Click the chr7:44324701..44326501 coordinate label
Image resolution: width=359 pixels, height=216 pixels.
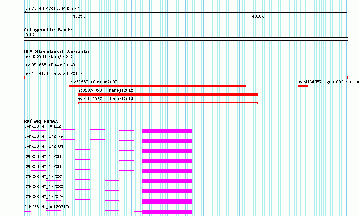52,9
